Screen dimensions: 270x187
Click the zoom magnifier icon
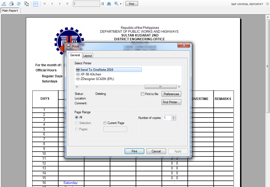[x=117, y=4]
